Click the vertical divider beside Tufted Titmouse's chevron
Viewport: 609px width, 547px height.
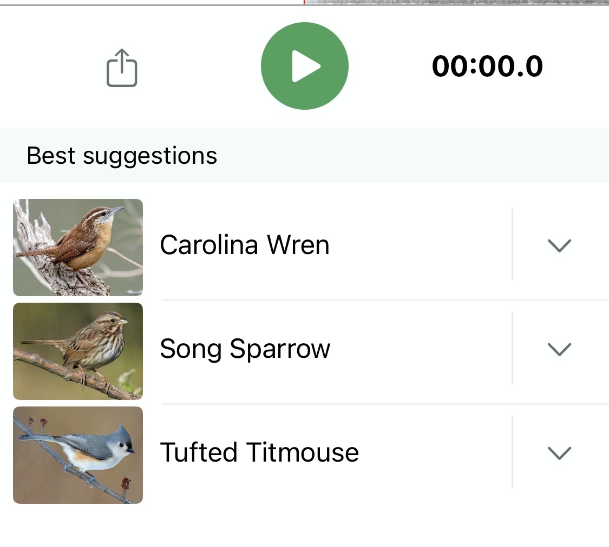[512, 452]
